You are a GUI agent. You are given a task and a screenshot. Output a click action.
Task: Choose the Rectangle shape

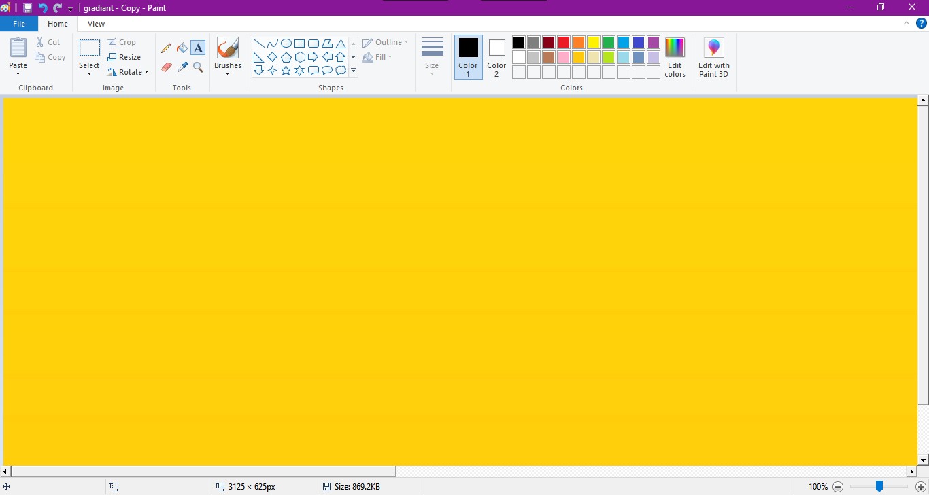point(299,44)
